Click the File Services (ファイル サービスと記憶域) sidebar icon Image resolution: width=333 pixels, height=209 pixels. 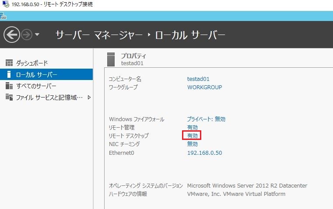tap(9, 97)
